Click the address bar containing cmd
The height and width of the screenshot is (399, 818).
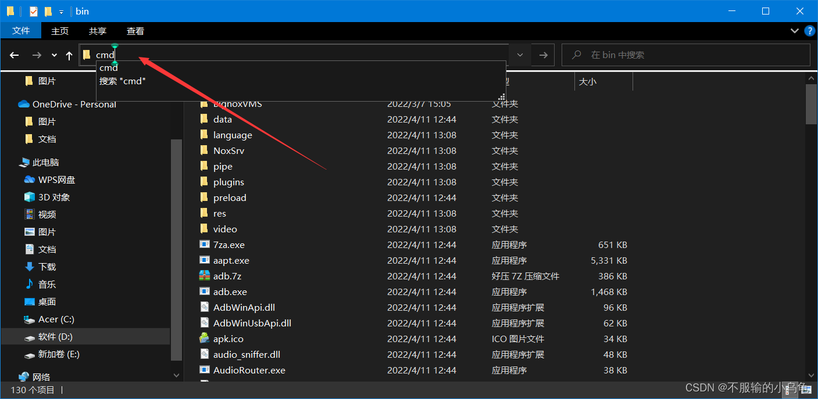(294, 55)
